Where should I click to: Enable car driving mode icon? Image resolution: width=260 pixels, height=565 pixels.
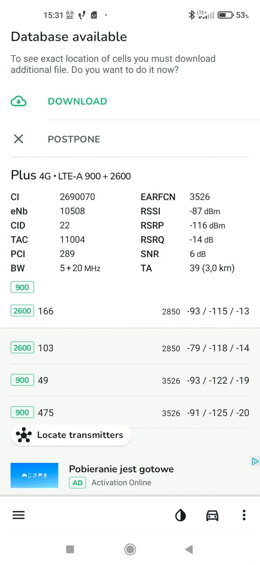(213, 516)
